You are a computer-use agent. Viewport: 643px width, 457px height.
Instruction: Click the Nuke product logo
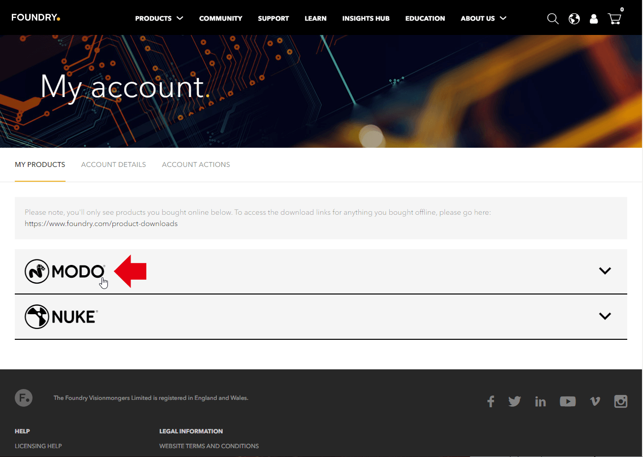coord(61,317)
